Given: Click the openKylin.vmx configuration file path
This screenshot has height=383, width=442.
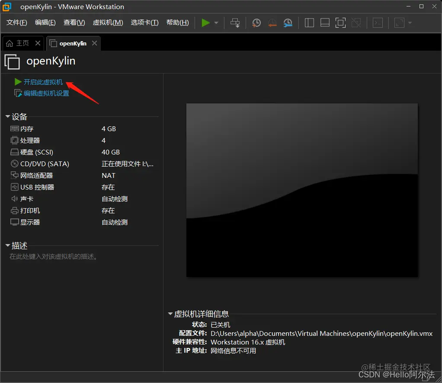Looking at the screenshot, I should click(322, 334).
